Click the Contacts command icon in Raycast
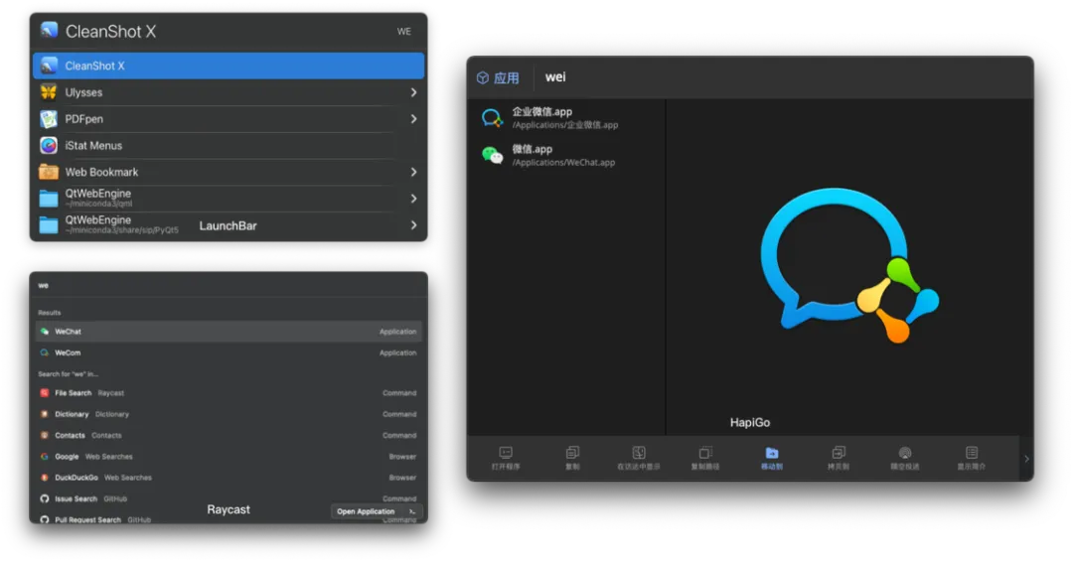 [x=45, y=435]
